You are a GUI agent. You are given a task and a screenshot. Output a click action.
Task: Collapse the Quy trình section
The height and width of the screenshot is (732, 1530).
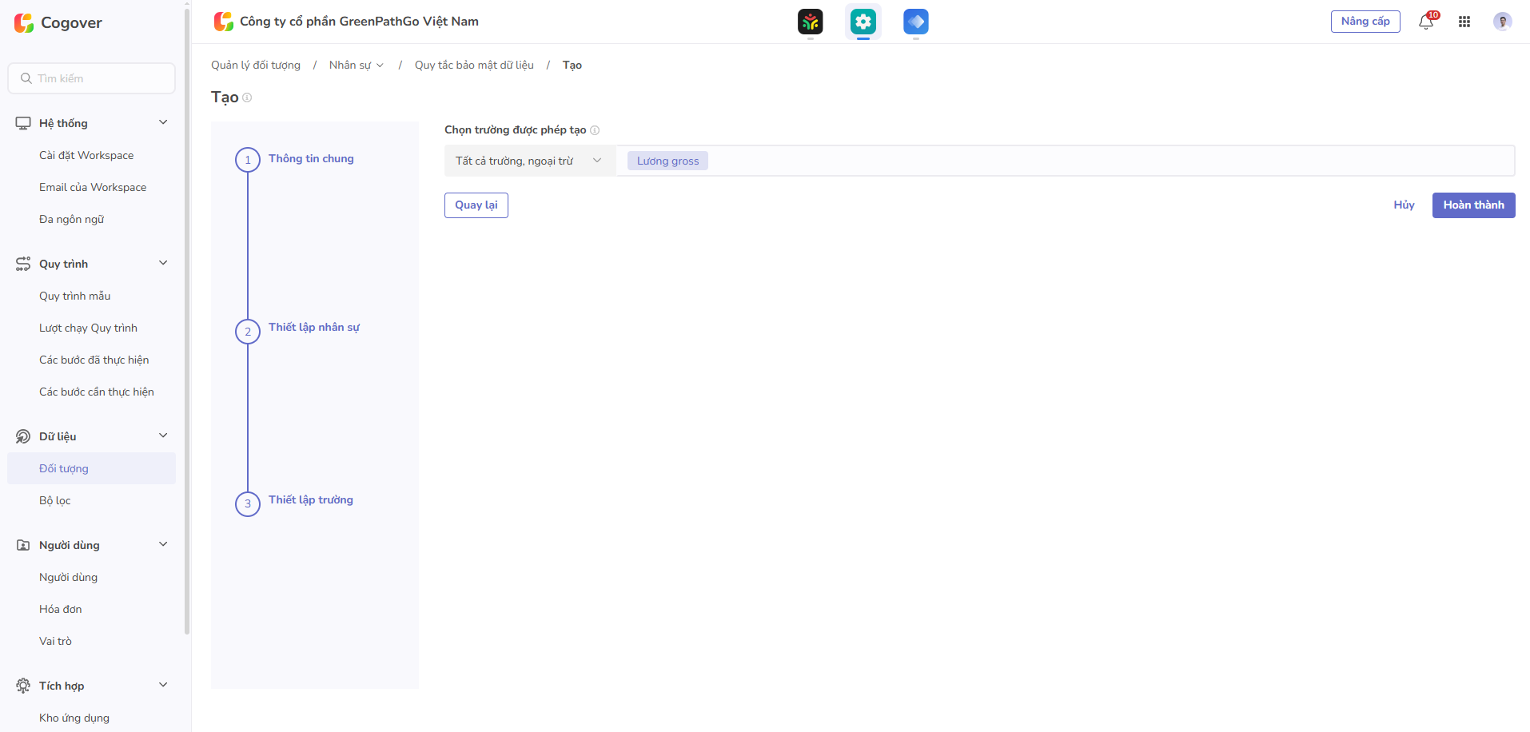163,263
